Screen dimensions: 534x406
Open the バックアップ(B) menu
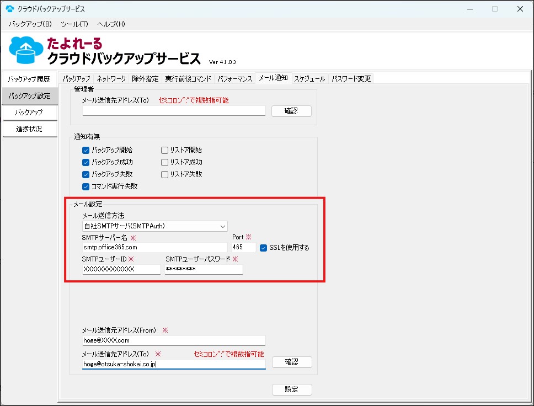tap(30, 24)
